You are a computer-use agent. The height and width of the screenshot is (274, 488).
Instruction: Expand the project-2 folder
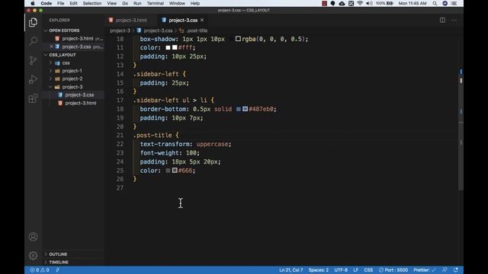[x=72, y=79]
